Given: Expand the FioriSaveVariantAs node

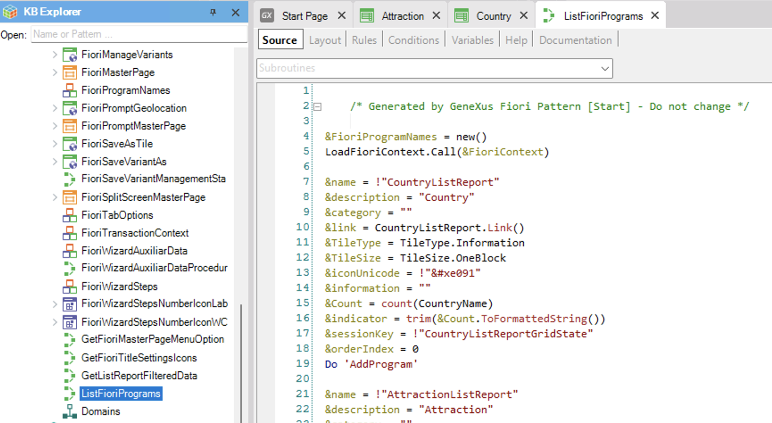Looking at the screenshot, I should click(54, 162).
